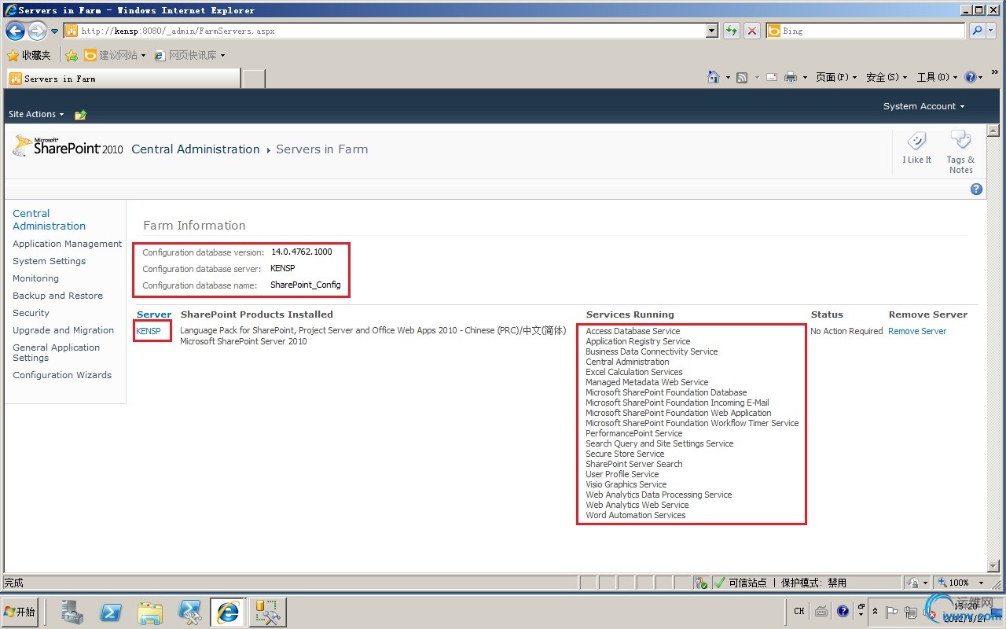Open 网页快讯库 Web Slice Gallery
The height and width of the screenshot is (629, 1006).
(190, 55)
